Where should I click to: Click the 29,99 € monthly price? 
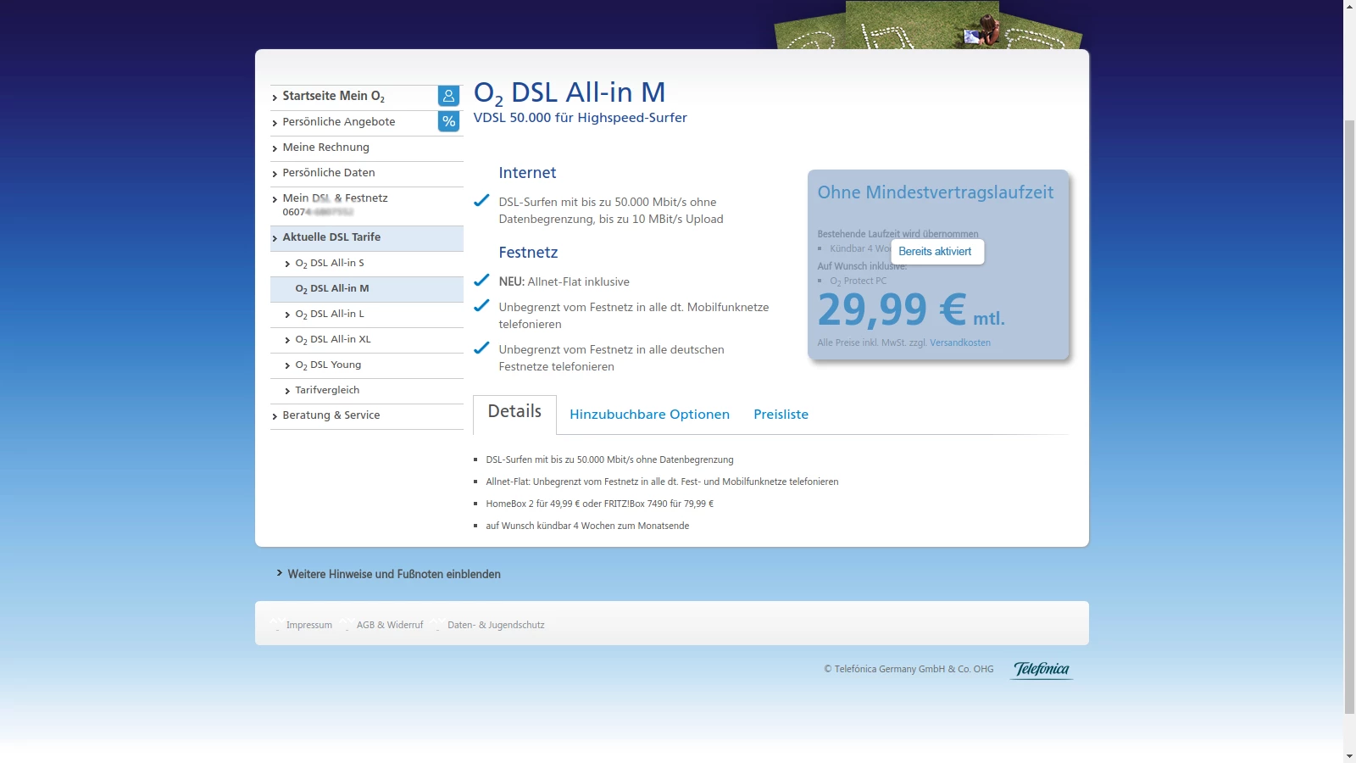pos(911,309)
